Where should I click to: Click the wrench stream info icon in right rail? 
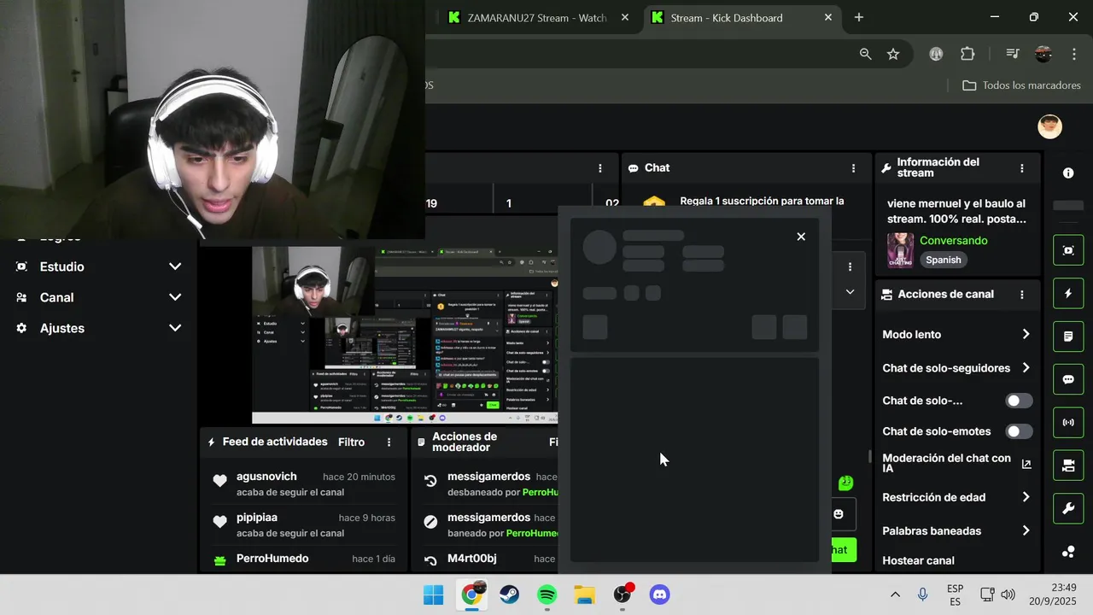1068,509
